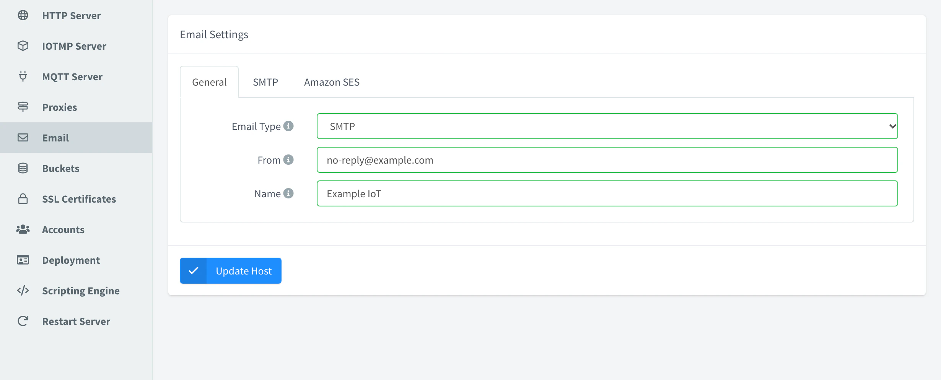Go to IOTMP Server section
The height and width of the screenshot is (380, 941).
(x=76, y=46)
